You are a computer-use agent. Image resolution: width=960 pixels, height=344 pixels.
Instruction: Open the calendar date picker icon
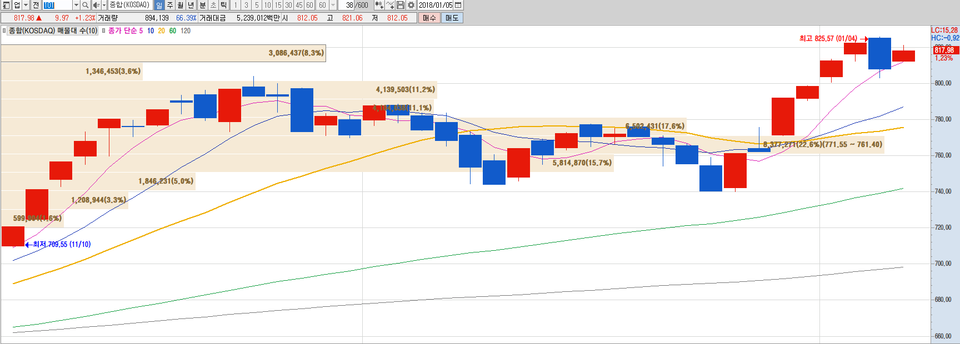(458, 5)
